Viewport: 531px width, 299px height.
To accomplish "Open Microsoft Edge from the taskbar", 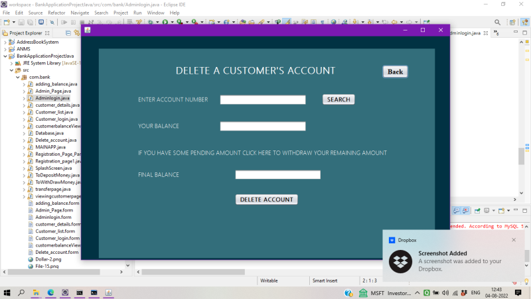I will (50, 292).
